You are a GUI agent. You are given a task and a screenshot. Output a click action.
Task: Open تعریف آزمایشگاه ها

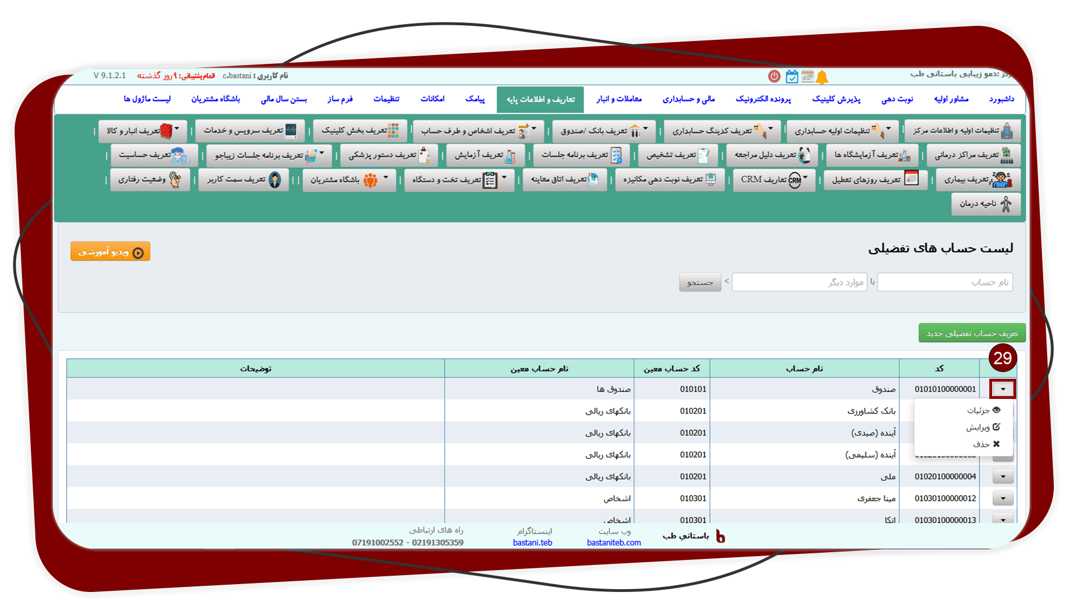coord(872,155)
